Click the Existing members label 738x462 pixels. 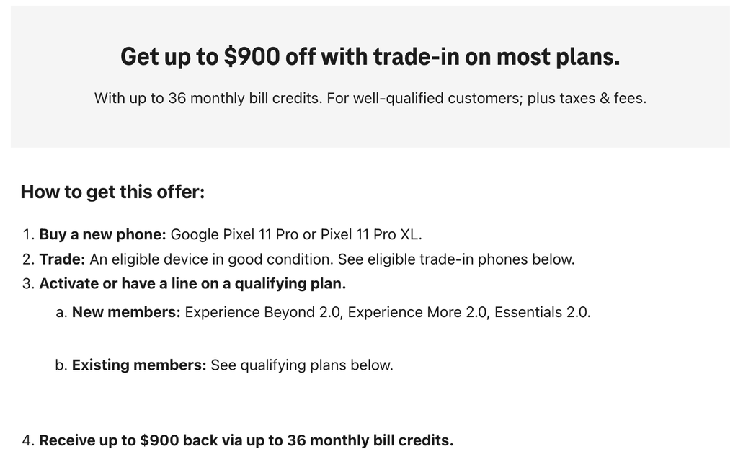139,365
